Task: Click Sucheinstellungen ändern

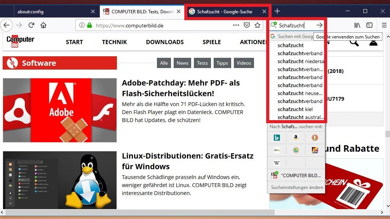Action: pyautogui.click(x=297, y=187)
